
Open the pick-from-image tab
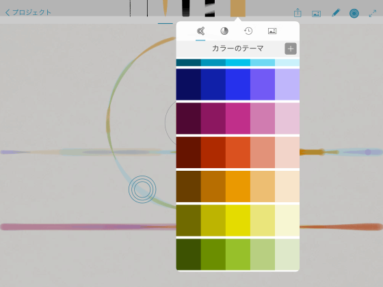click(272, 31)
